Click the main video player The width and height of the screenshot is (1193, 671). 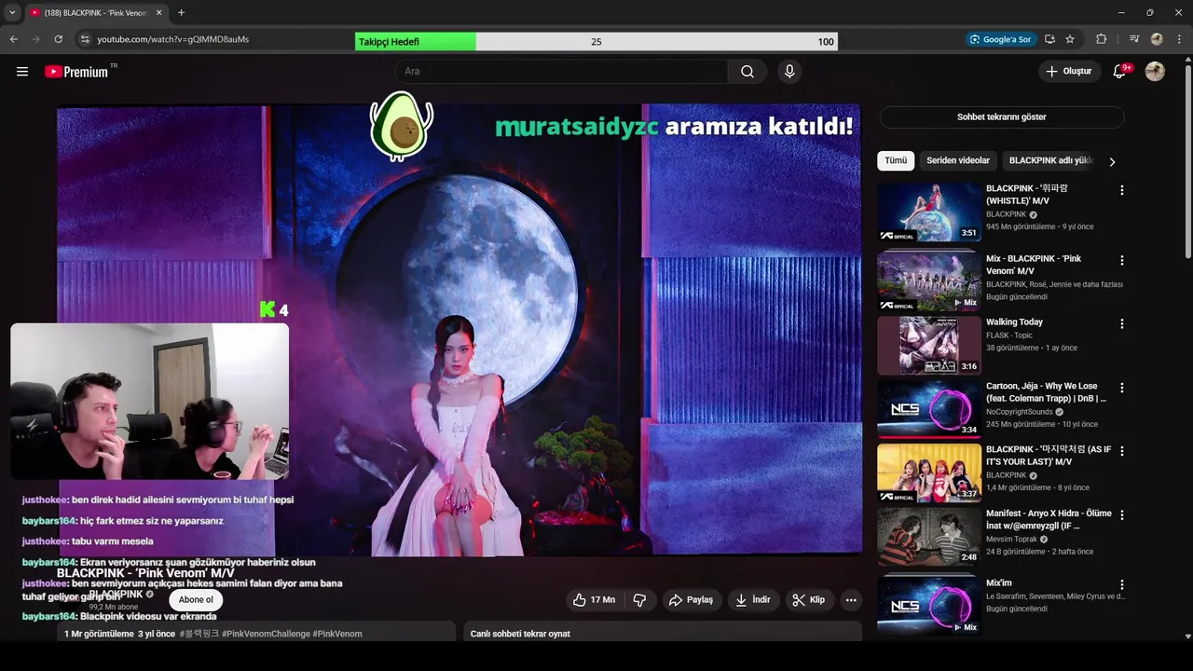459,330
